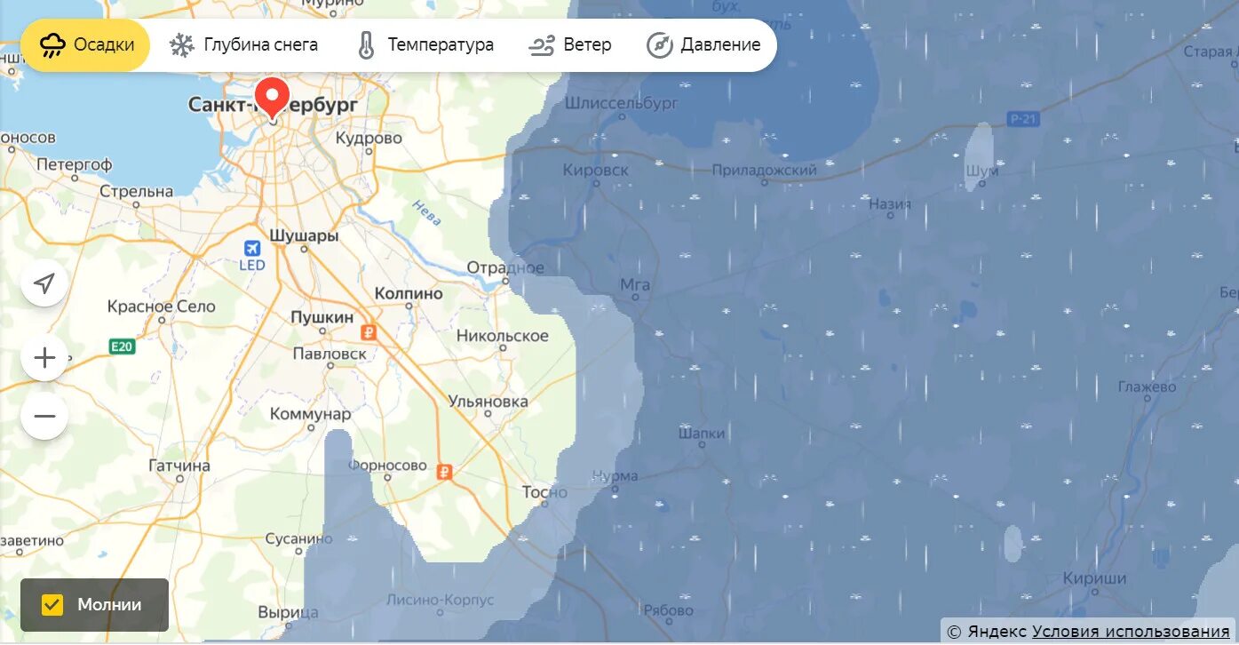Uncheck the Молнии lightning checkbox
The image size is (1239, 645).
pos(53,605)
